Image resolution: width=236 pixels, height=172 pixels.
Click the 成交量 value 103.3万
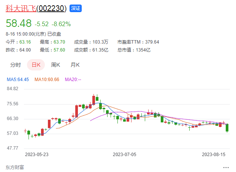100,42
